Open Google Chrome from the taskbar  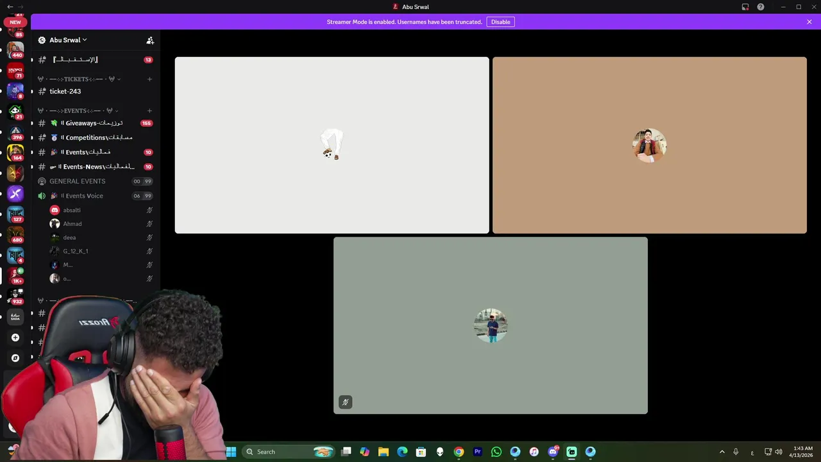click(459, 452)
